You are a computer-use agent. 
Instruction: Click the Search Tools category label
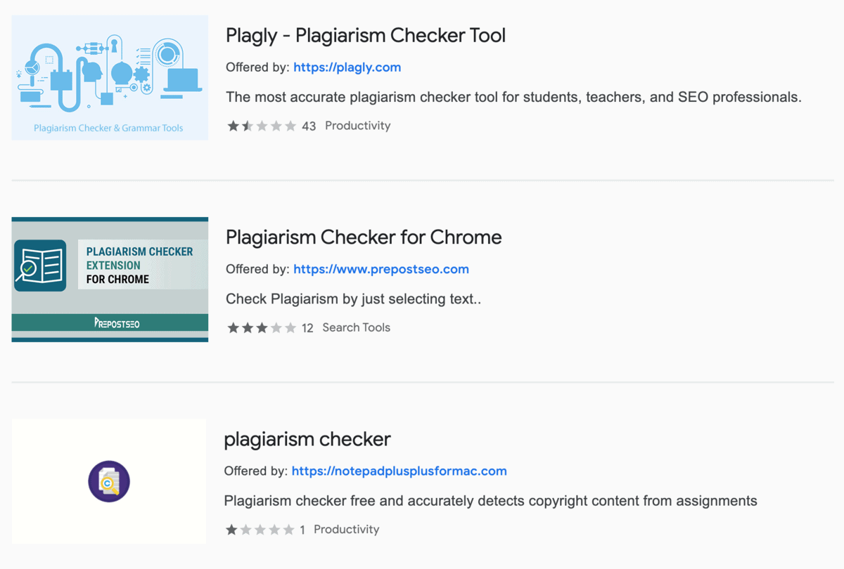[x=356, y=327]
